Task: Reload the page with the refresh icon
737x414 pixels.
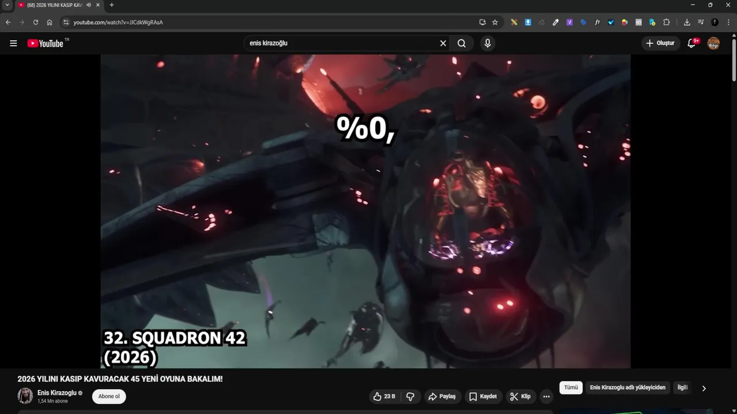Action: [x=36, y=22]
